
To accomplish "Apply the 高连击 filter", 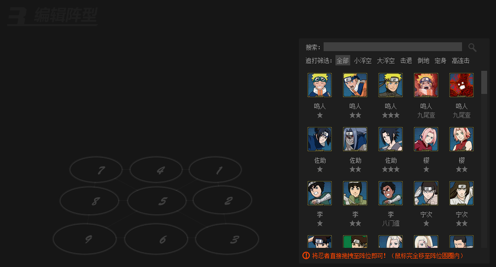I will [461, 60].
